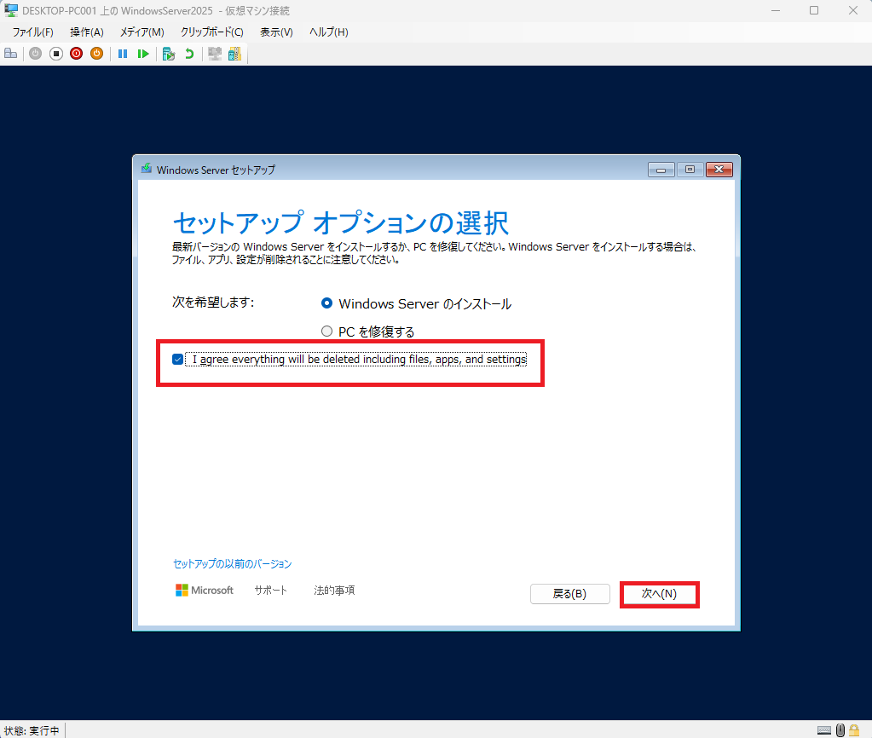Click the keyboard status icon in status bar
Screen dimensions: 872x738
pyautogui.click(x=824, y=730)
